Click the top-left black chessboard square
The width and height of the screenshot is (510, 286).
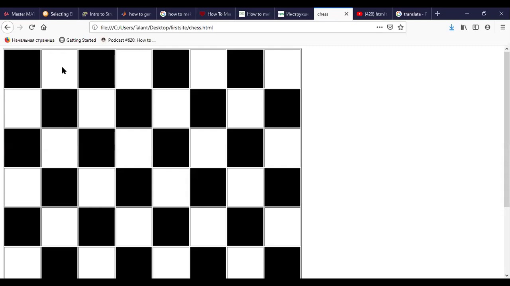(x=22, y=69)
